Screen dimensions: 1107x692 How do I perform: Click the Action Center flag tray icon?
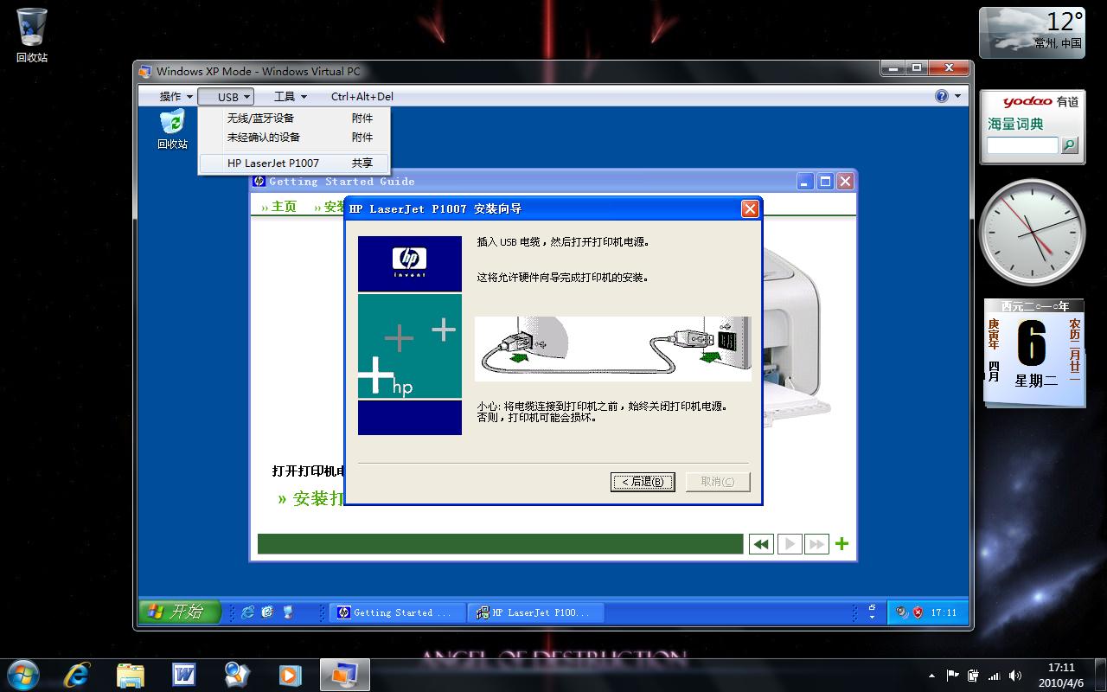pyautogui.click(x=953, y=676)
